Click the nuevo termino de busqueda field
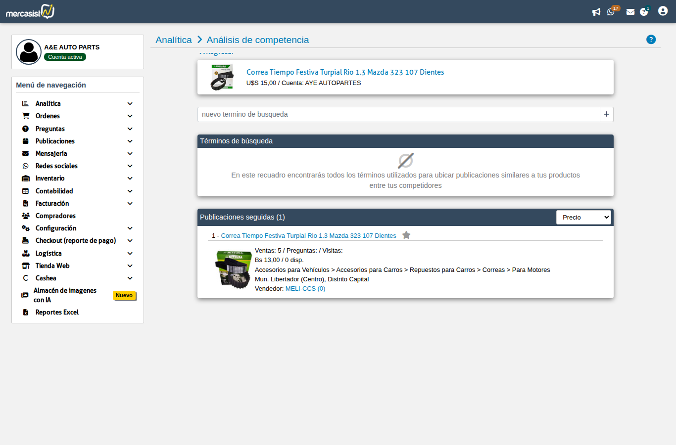Image resolution: width=676 pixels, height=445 pixels. click(398, 114)
